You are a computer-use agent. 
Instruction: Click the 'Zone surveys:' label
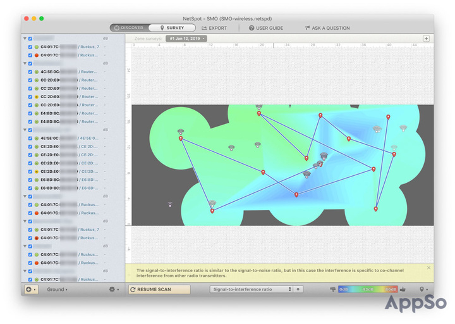(x=148, y=39)
